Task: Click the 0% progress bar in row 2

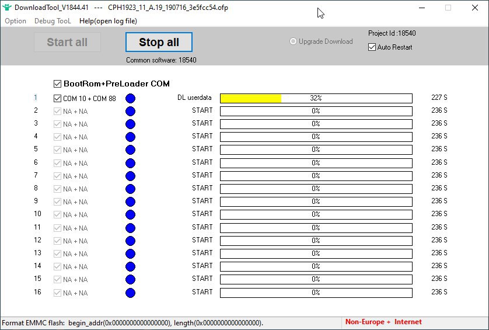Action: (x=316, y=111)
